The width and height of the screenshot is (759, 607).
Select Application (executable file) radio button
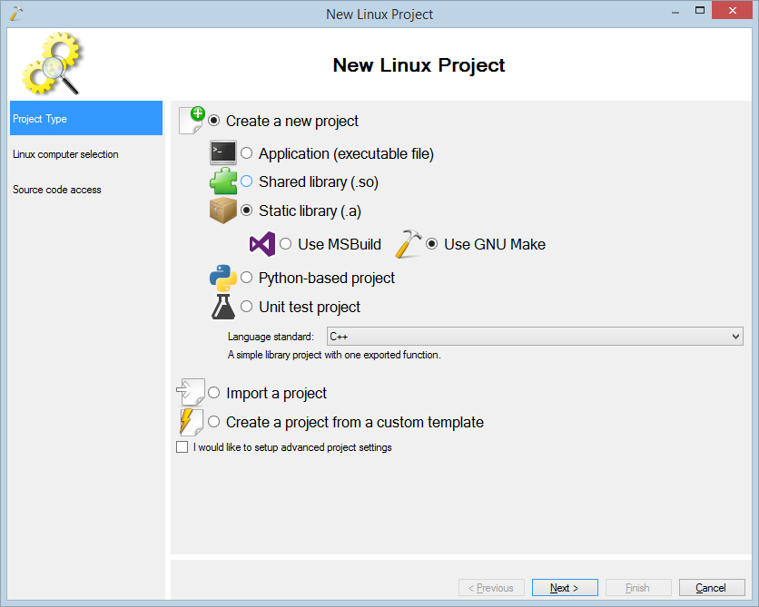[247, 153]
